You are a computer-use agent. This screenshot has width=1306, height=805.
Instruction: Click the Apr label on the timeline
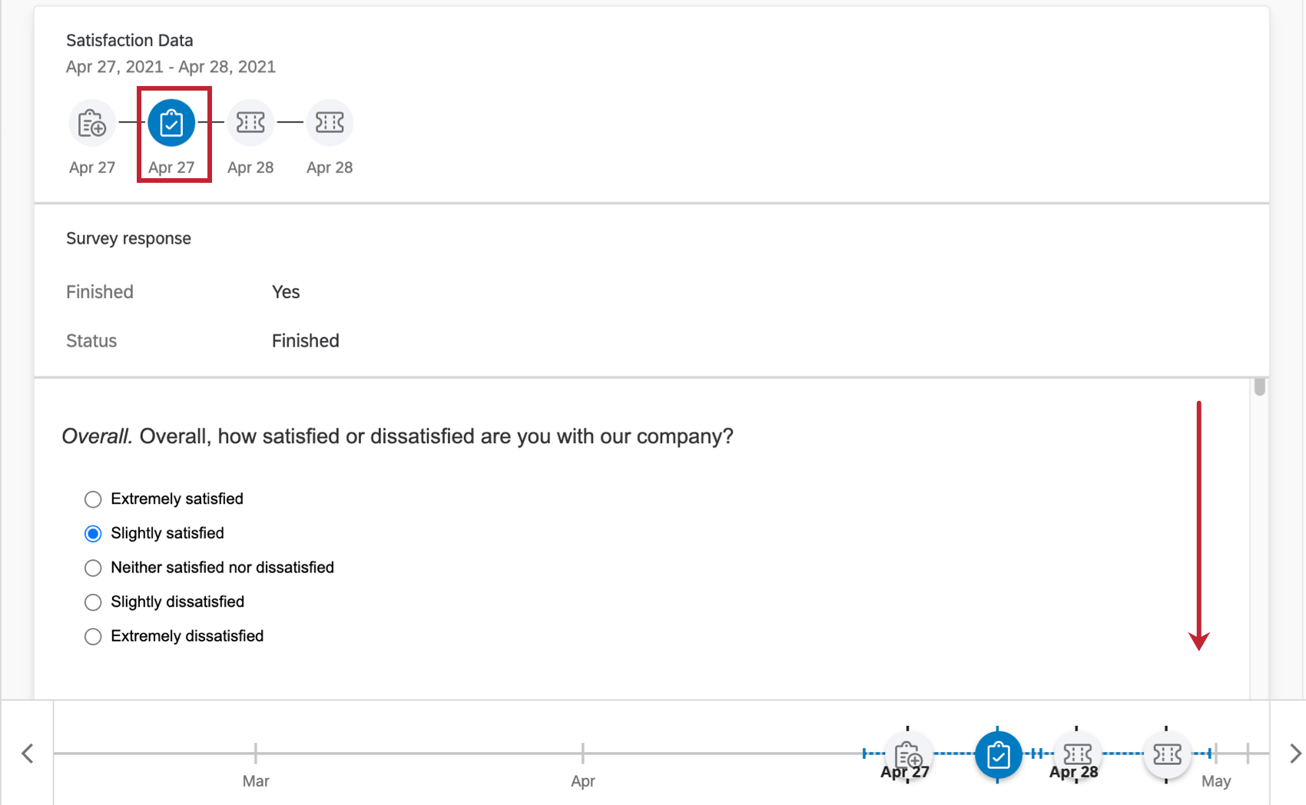pos(583,780)
